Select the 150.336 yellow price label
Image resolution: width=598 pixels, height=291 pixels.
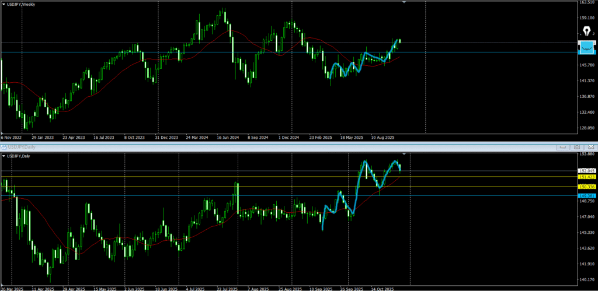pyautogui.click(x=586, y=187)
